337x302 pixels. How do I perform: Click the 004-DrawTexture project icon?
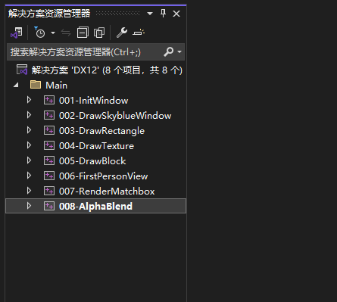point(49,145)
